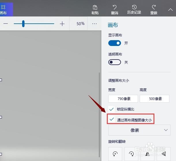This screenshot has height=161, width=176.
Task: Toggle 显示画布 switch off
Action: [x=115, y=43]
